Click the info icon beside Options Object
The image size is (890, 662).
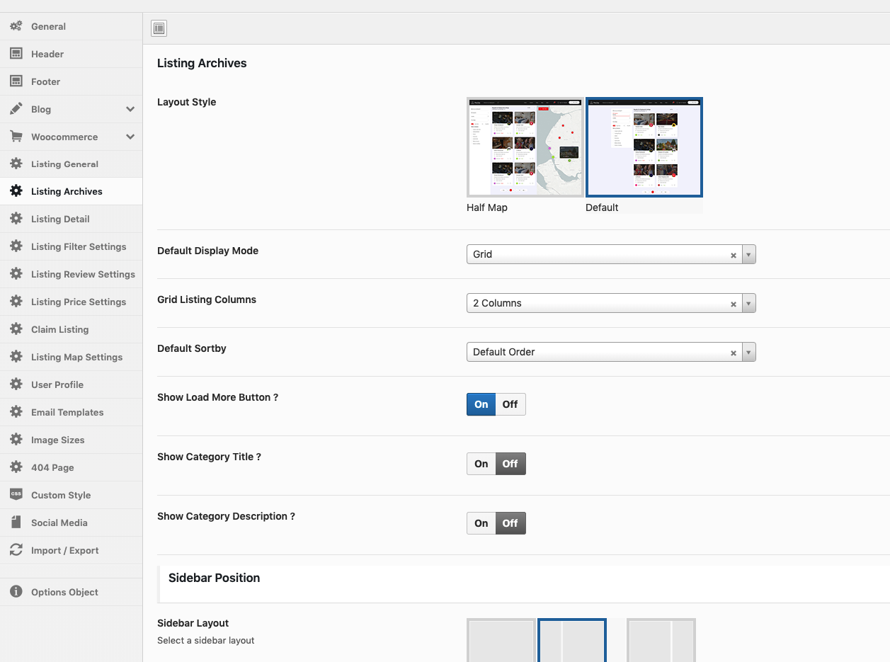tap(16, 592)
